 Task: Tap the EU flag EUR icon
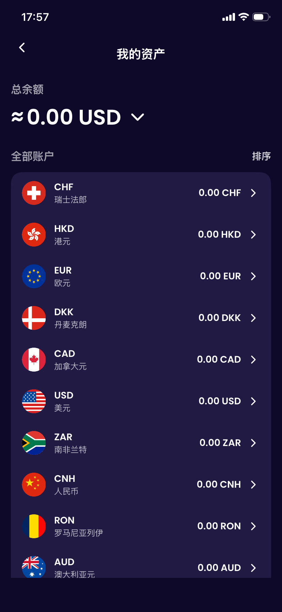click(x=34, y=276)
